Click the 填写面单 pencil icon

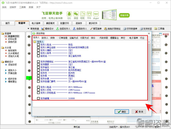(x=91, y=29)
